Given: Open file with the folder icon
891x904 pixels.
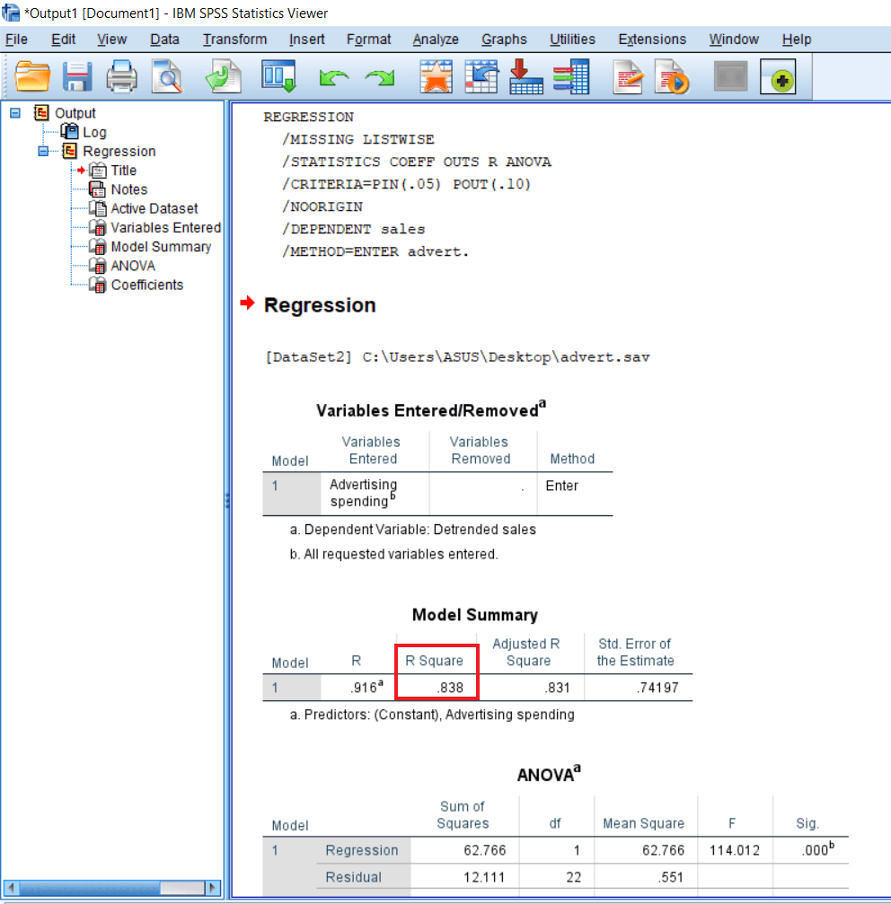Looking at the screenshot, I should click(32, 76).
